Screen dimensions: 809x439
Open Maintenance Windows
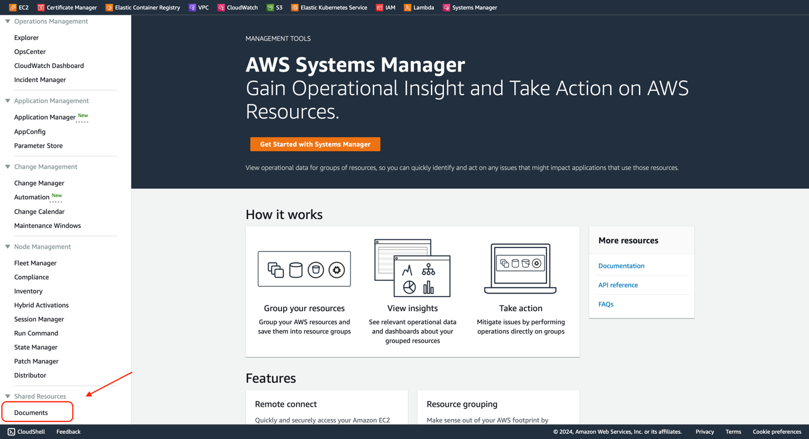click(47, 226)
